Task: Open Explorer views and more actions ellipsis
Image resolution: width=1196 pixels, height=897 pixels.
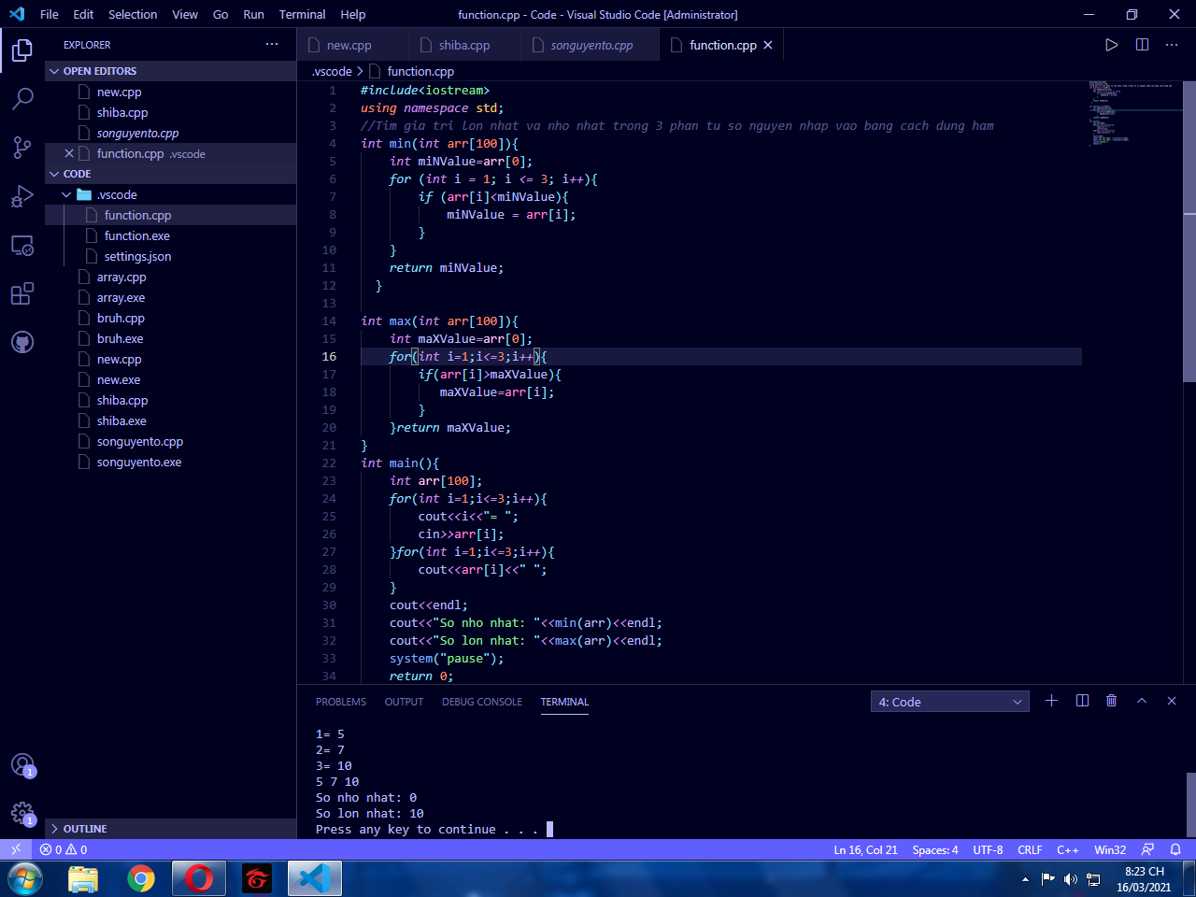Action: coord(272,44)
